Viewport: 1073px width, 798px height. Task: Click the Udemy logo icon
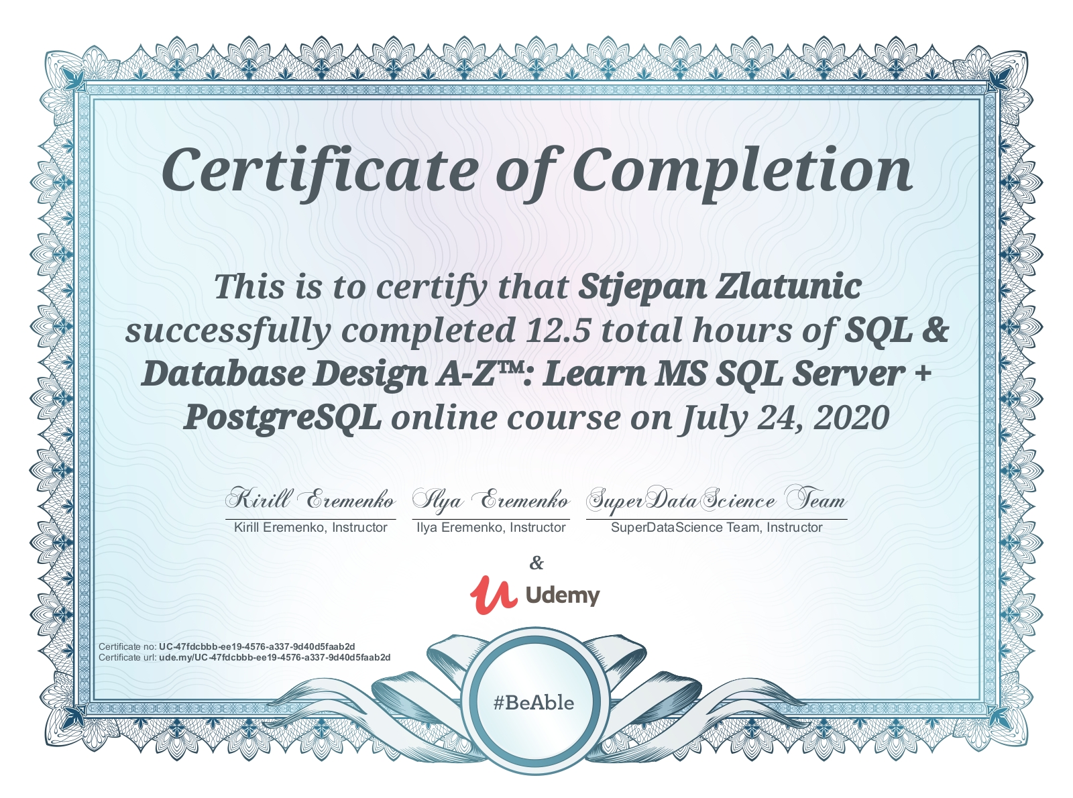[x=494, y=595]
